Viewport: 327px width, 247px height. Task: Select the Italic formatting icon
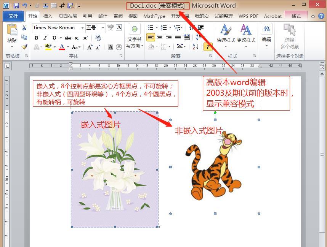click(45, 38)
